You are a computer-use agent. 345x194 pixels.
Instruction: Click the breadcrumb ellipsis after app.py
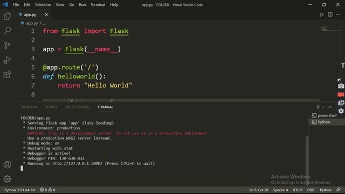pos(44,23)
